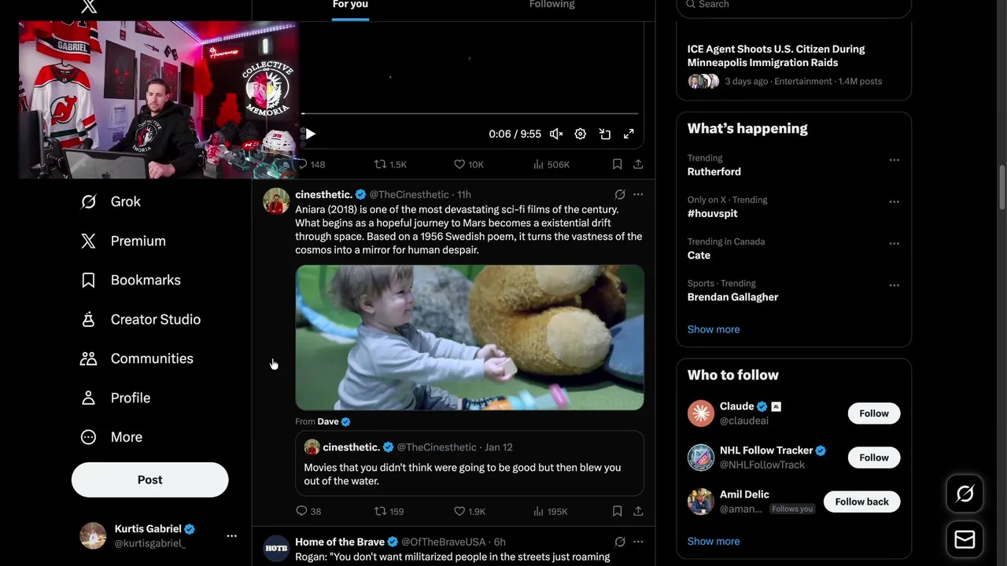The width and height of the screenshot is (1007, 566).
Task: Enter video fullscreen mode
Action: pos(629,134)
